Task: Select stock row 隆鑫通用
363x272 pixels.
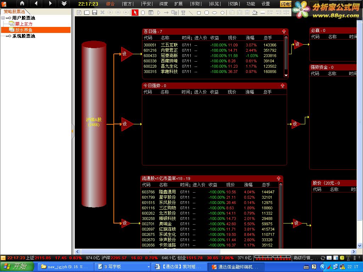Action: point(210,192)
